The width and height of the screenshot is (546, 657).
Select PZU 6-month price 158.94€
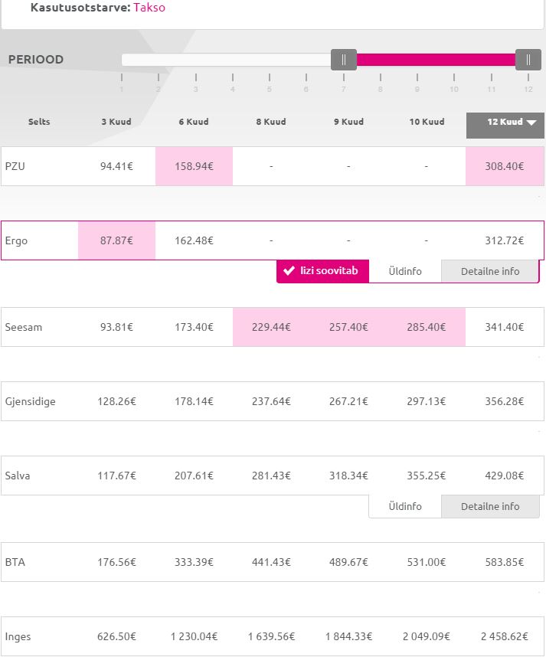[x=194, y=166]
